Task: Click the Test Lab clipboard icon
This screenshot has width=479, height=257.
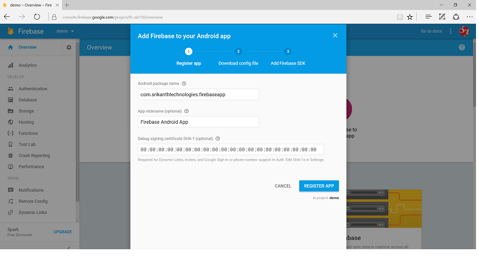Action: pyautogui.click(x=11, y=144)
